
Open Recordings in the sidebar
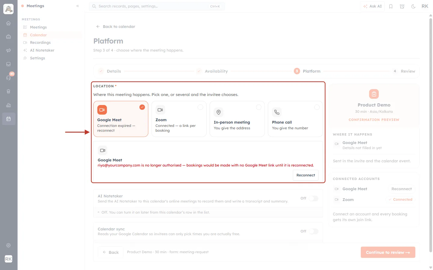point(51,43)
